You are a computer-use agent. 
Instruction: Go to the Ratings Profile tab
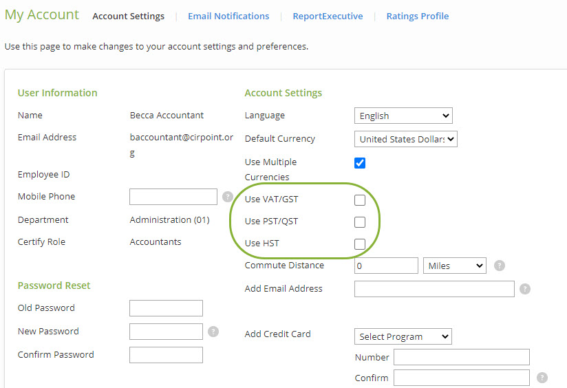pos(417,16)
